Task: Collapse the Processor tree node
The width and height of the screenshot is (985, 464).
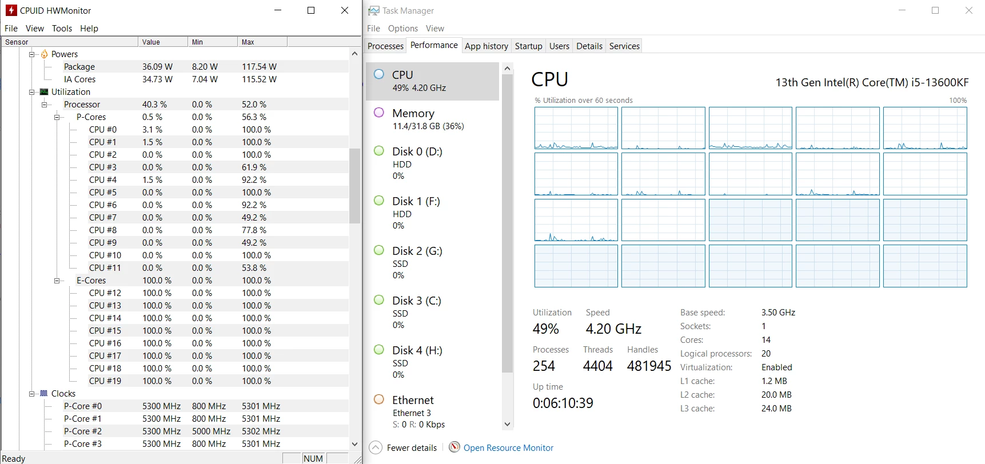Action: point(45,105)
